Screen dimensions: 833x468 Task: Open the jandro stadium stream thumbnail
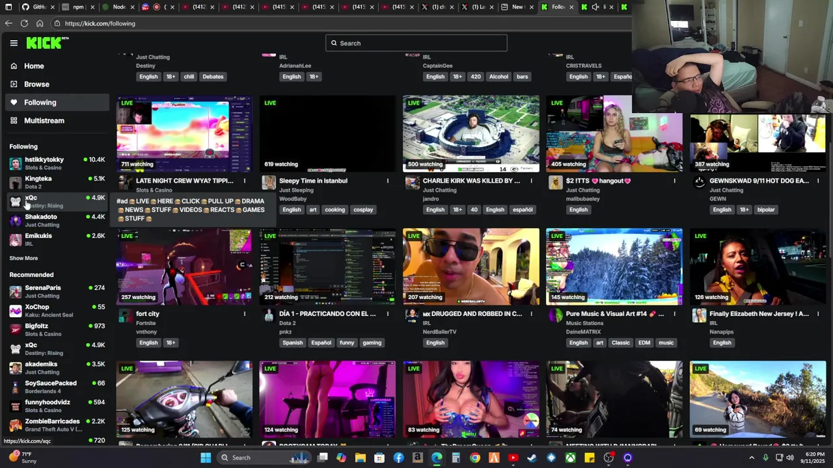point(471,134)
